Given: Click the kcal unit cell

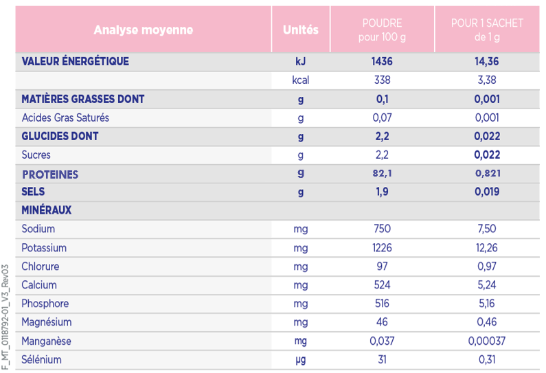Looking at the screenshot, I should click(x=300, y=80).
